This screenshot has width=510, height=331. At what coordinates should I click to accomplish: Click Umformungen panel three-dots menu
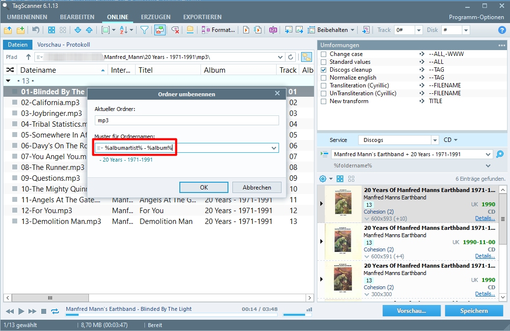[x=502, y=45]
